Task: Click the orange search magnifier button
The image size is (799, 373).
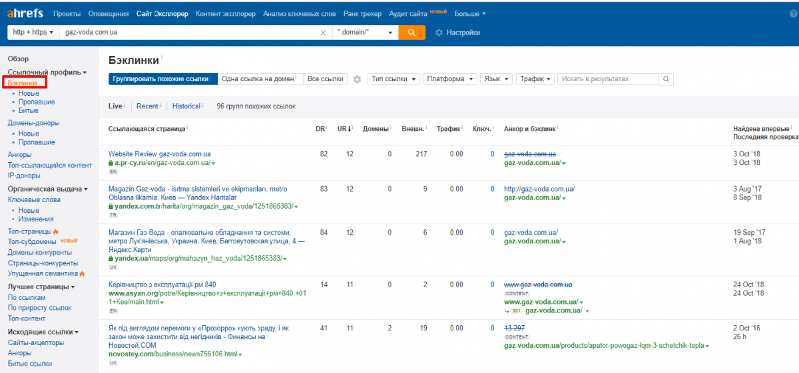Action: click(x=411, y=32)
